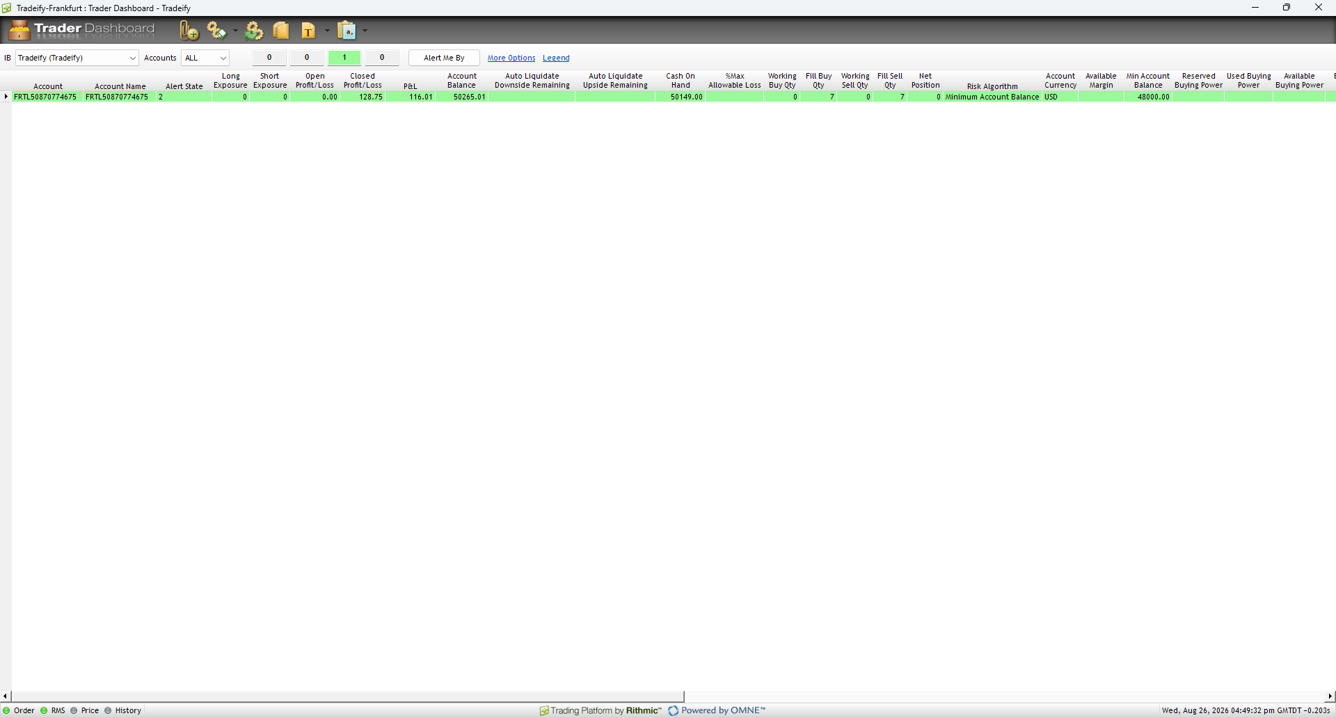
Task: Click the %Max Allowable Loss header
Action: [x=735, y=81]
